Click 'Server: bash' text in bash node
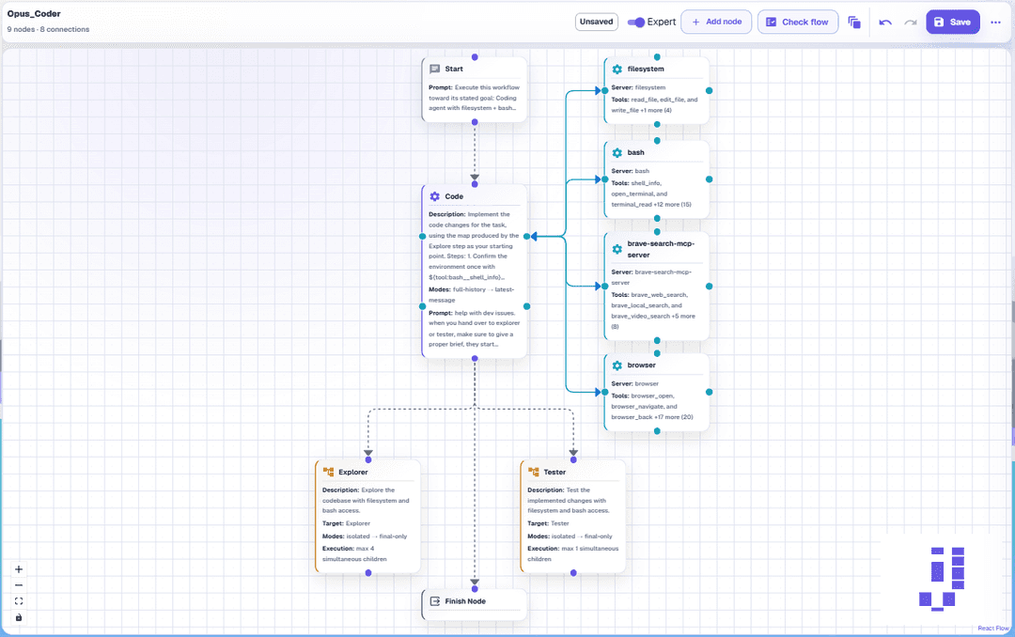Viewport: 1015px width, 637px height. pyautogui.click(x=630, y=171)
